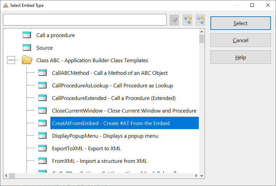Select CallProcedureAsLookup template entry
The width and height of the screenshot is (276, 186).
coord(112,86)
